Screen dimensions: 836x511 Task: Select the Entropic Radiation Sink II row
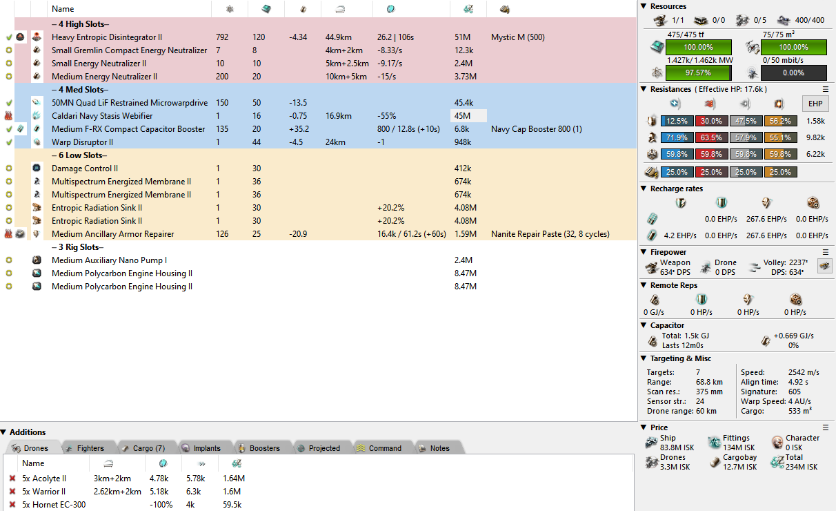click(97, 208)
